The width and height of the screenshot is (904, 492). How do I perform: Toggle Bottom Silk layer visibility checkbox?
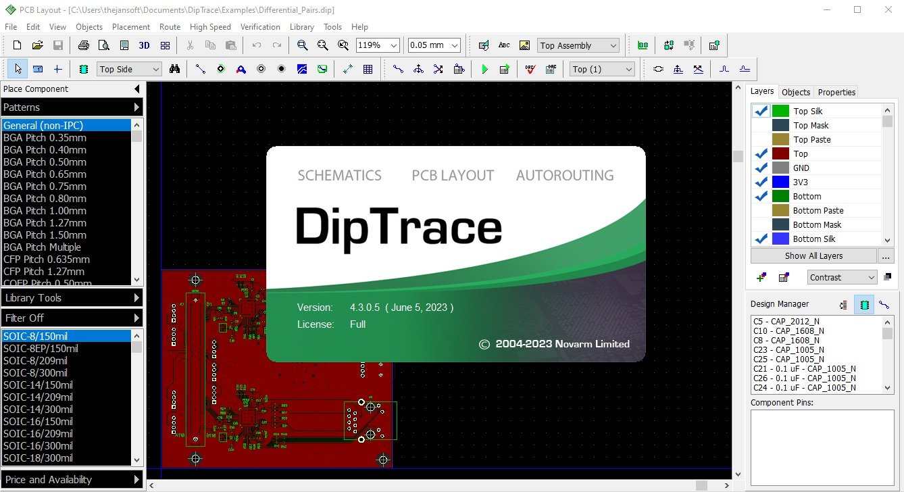761,239
